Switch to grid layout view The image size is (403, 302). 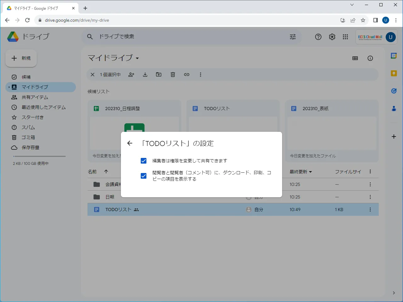point(355,58)
